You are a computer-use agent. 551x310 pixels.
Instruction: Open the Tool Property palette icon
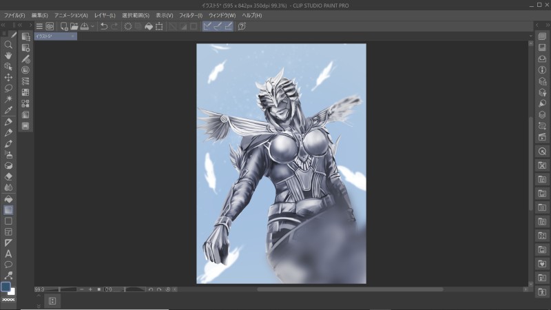click(25, 48)
